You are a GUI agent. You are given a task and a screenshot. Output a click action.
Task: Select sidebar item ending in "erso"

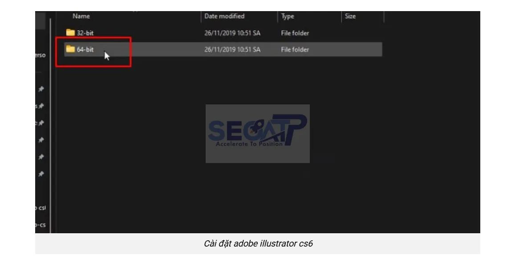[x=41, y=56]
